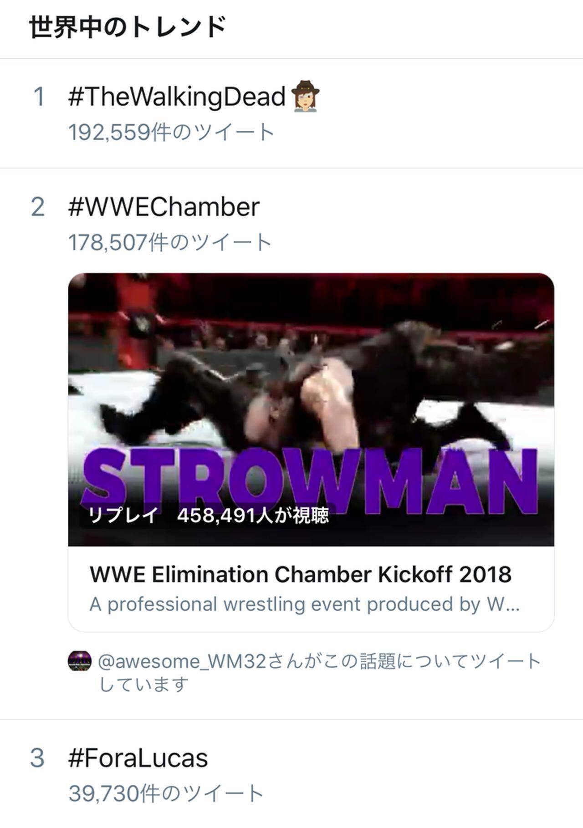Viewport: 583px width, 828px height.
Task: Open the #ForaLucas trending hashtag
Action: (x=138, y=758)
